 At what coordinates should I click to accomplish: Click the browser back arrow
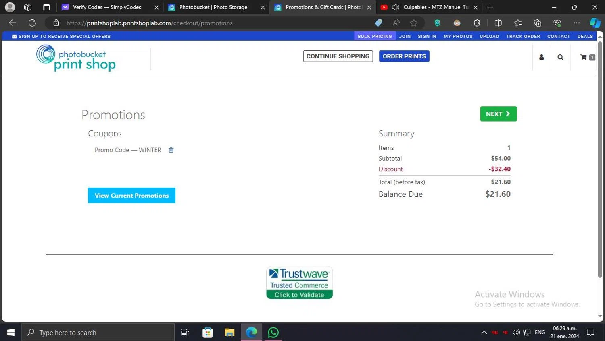pyautogui.click(x=13, y=23)
